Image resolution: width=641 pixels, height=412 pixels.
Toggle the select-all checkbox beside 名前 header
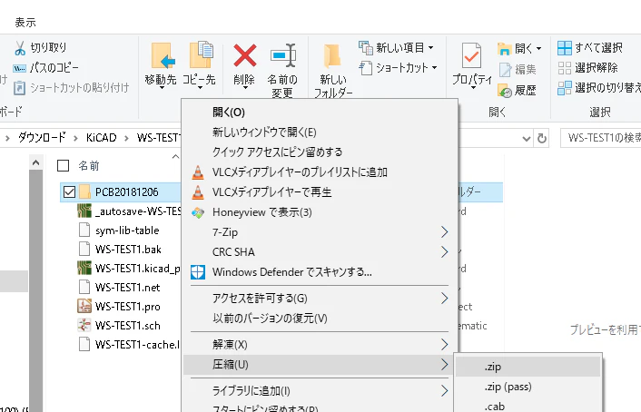point(63,165)
